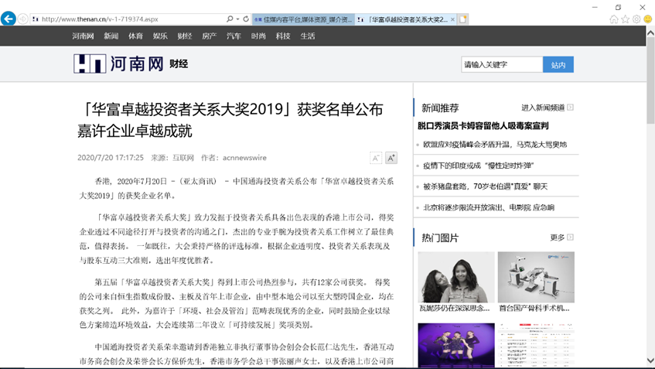Open news item 北京将逐步限流开放演出、电影院

coord(489,207)
